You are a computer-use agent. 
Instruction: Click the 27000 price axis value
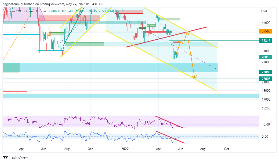(266, 62)
